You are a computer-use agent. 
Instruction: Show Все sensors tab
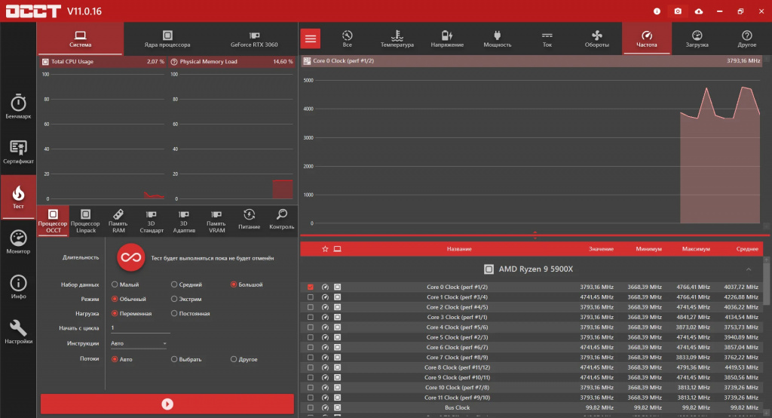[x=347, y=38]
